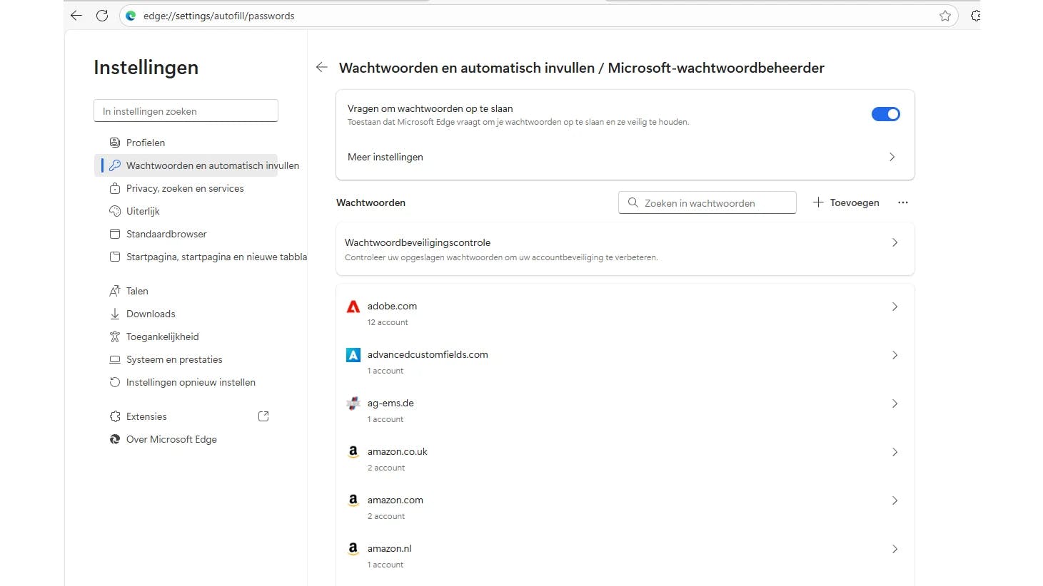
Task: Open the amazon.co.uk entry
Action: point(625,458)
